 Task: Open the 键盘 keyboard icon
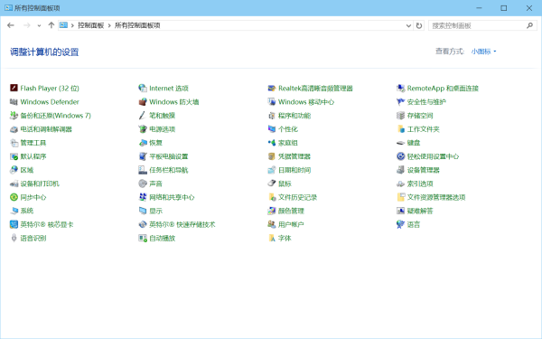(x=400, y=143)
